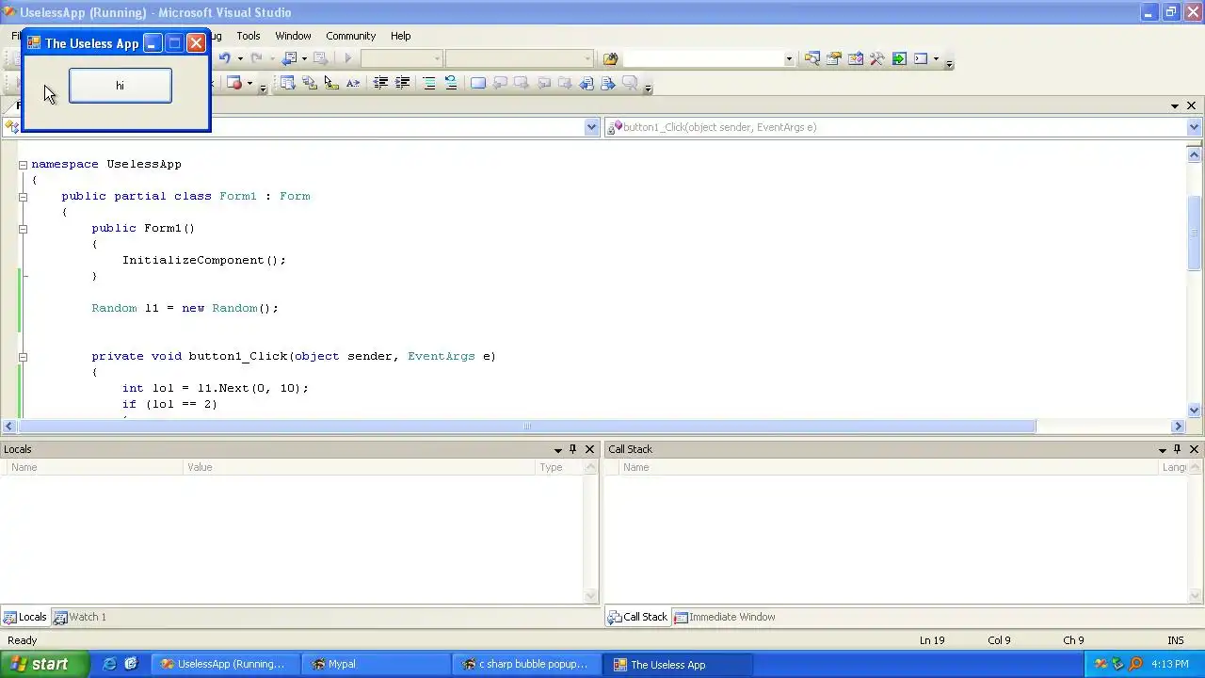Close the Call Stack panel
This screenshot has height=678, width=1205.
click(x=1194, y=449)
